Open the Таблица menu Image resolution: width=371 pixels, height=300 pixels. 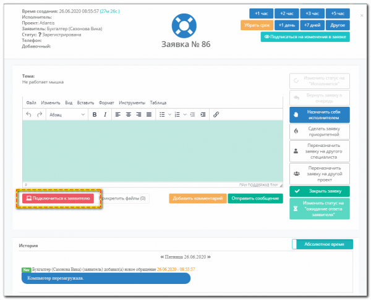158,103
